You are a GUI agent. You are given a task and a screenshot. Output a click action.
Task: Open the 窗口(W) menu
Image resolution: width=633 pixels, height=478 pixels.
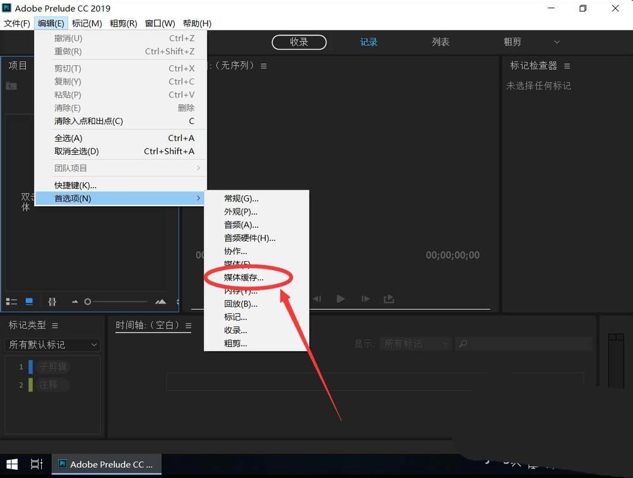coord(160,23)
